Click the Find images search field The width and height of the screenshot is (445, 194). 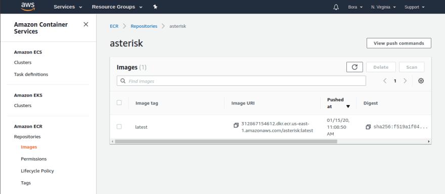coord(241,81)
